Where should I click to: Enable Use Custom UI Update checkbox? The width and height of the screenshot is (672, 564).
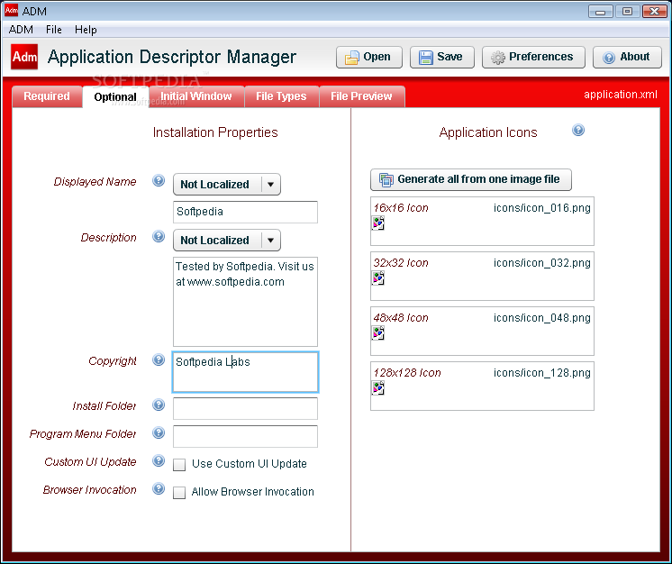179,465
